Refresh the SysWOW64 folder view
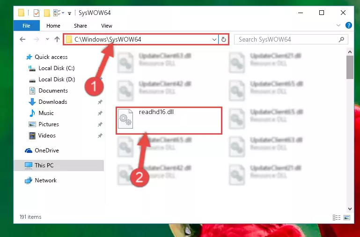Viewport: 360px width, 237px height. click(x=224, y=40)
